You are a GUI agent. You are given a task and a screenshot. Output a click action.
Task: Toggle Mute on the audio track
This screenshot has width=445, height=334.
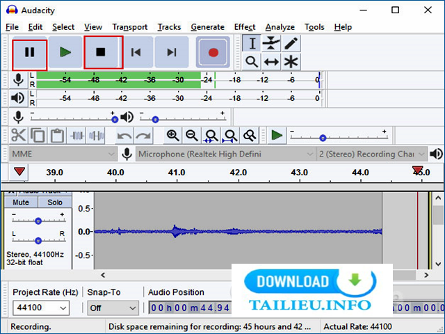pyautogui.click(x=21, y=202)
